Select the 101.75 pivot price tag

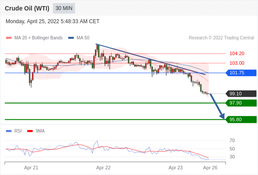(241, 73)
